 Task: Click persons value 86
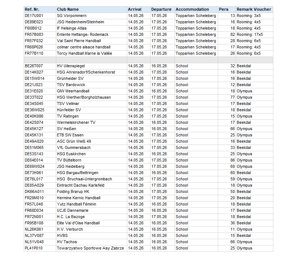(x=227, y=160)
